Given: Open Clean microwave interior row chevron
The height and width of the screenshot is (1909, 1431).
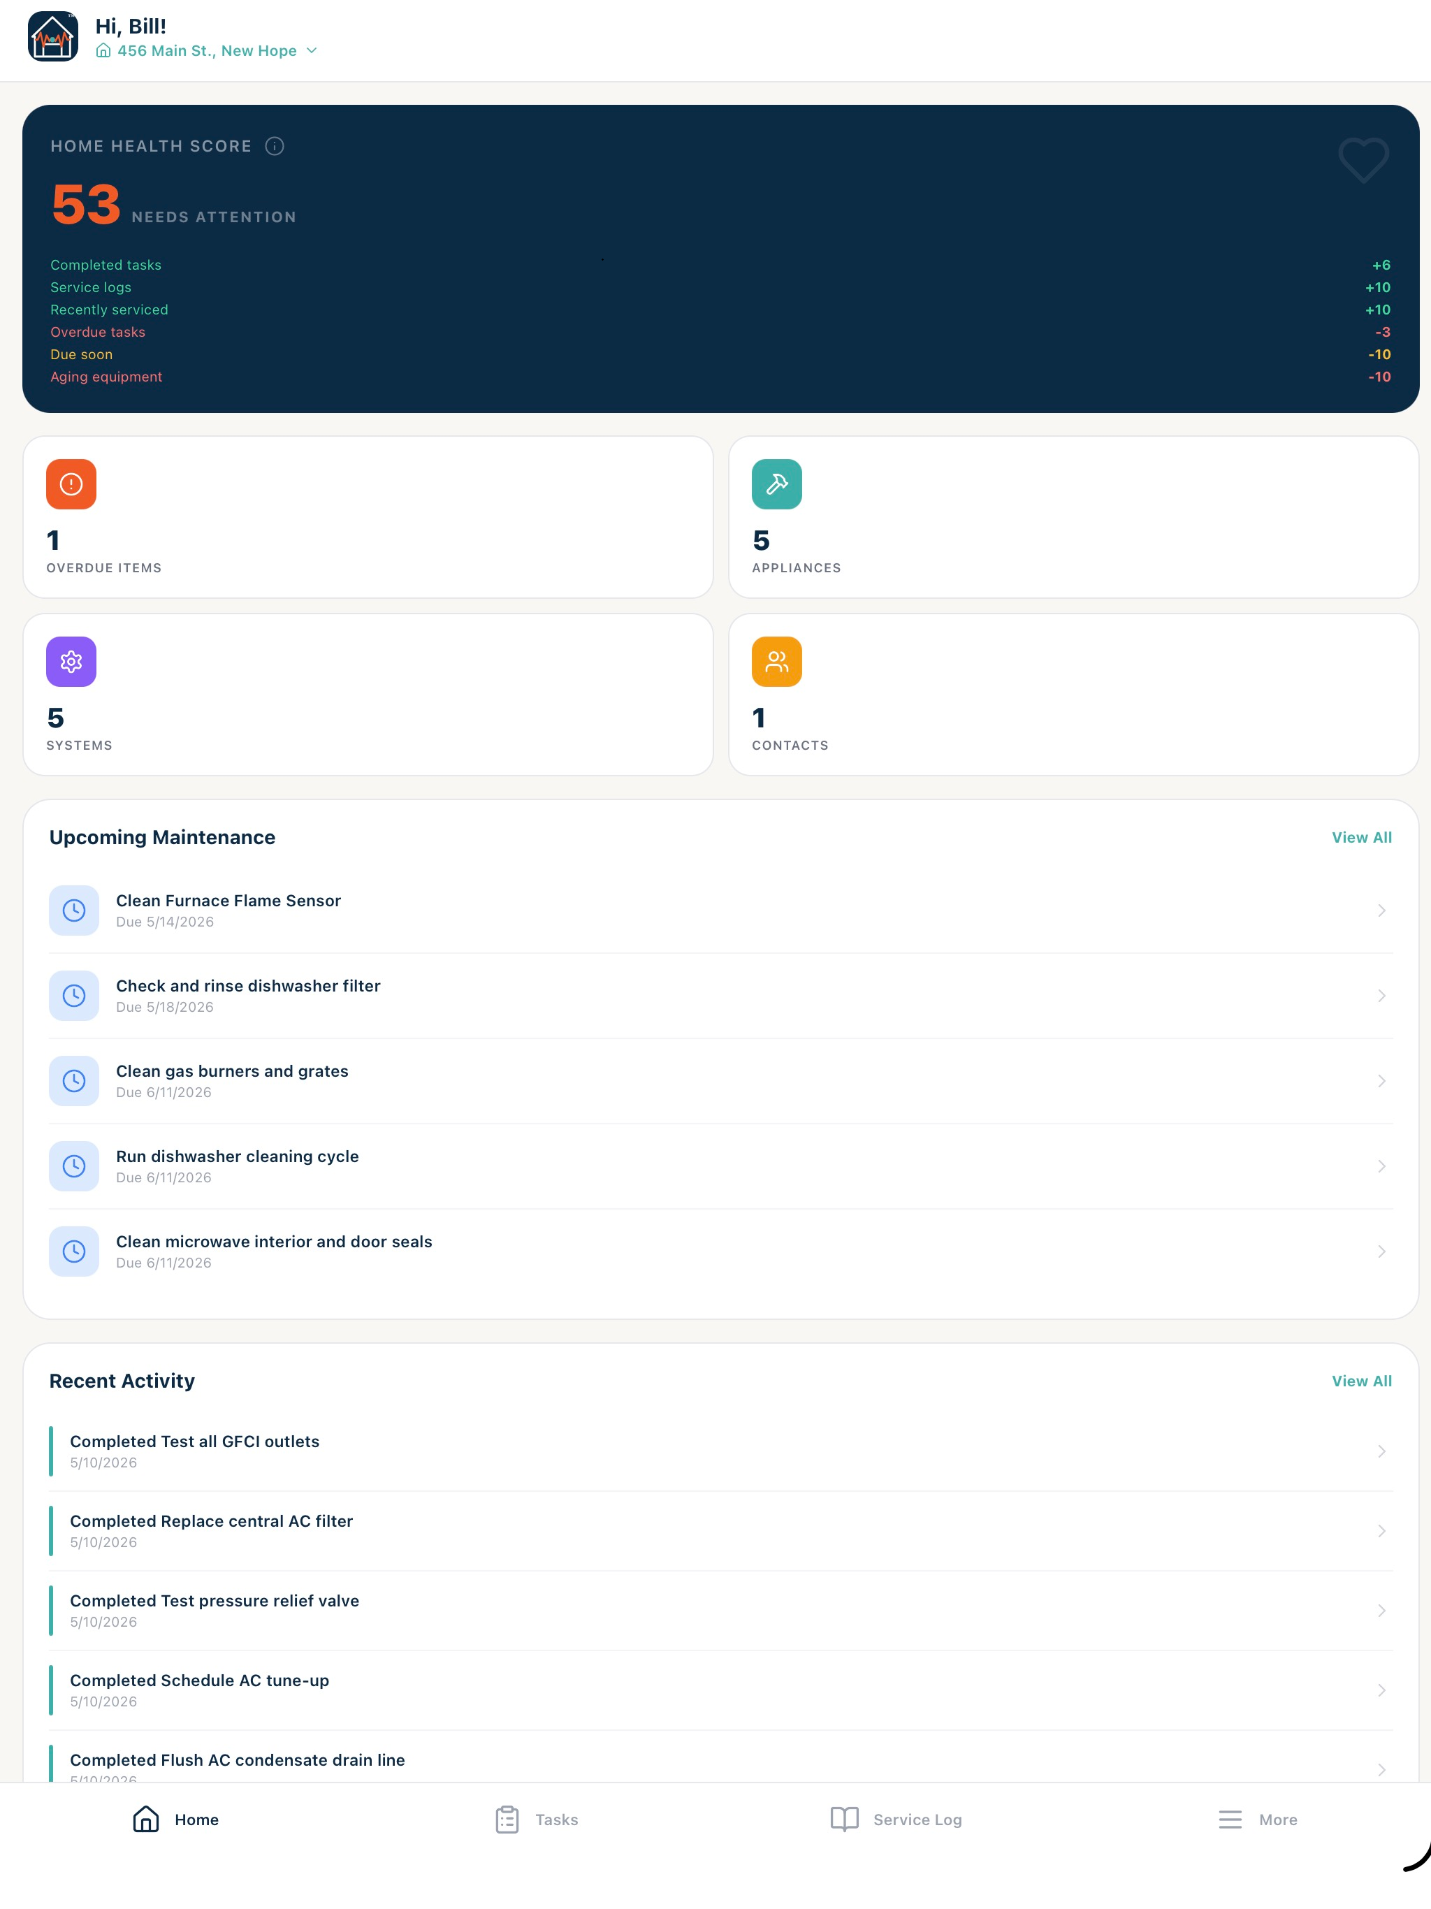Looking at the screenshot, I should tap(1381, 1251).
